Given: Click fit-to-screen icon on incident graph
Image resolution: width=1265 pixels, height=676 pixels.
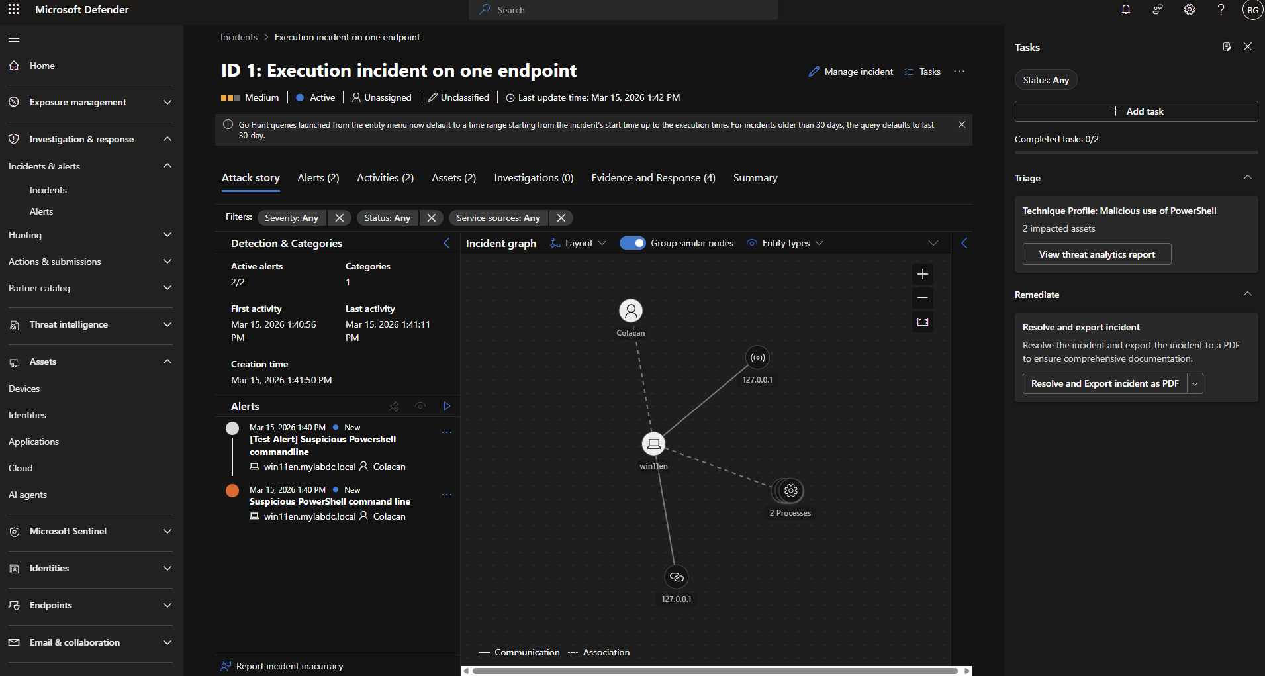Looking at the screenshot, I should pos(922,322).
